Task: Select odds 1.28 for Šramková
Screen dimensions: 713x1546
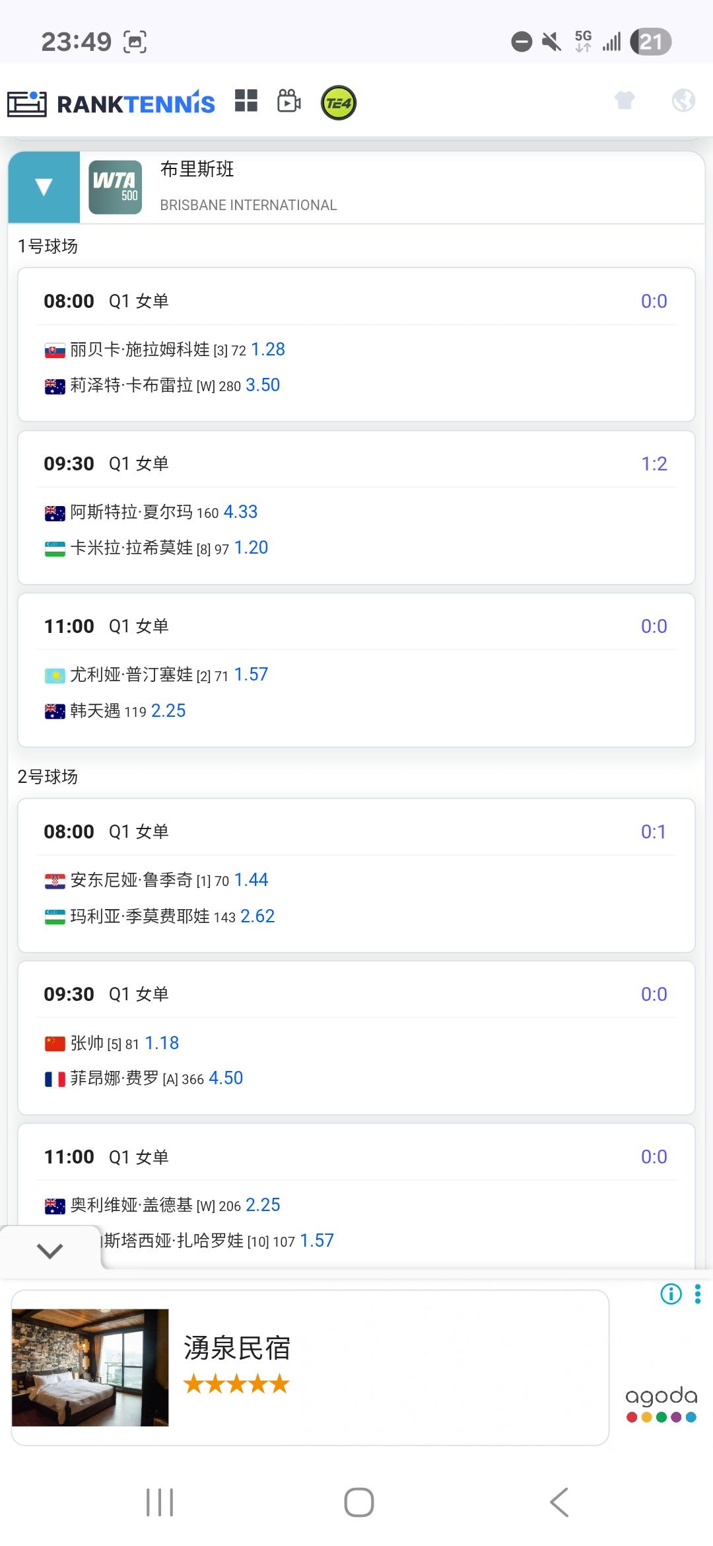Action: 268,350
